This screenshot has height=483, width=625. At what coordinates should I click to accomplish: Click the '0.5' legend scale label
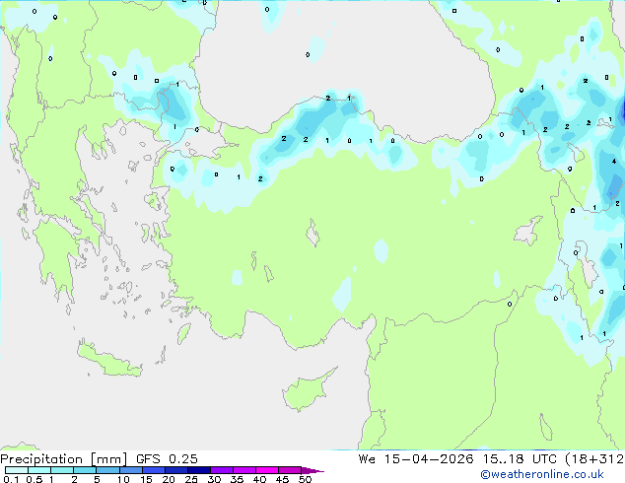(34, 479)
